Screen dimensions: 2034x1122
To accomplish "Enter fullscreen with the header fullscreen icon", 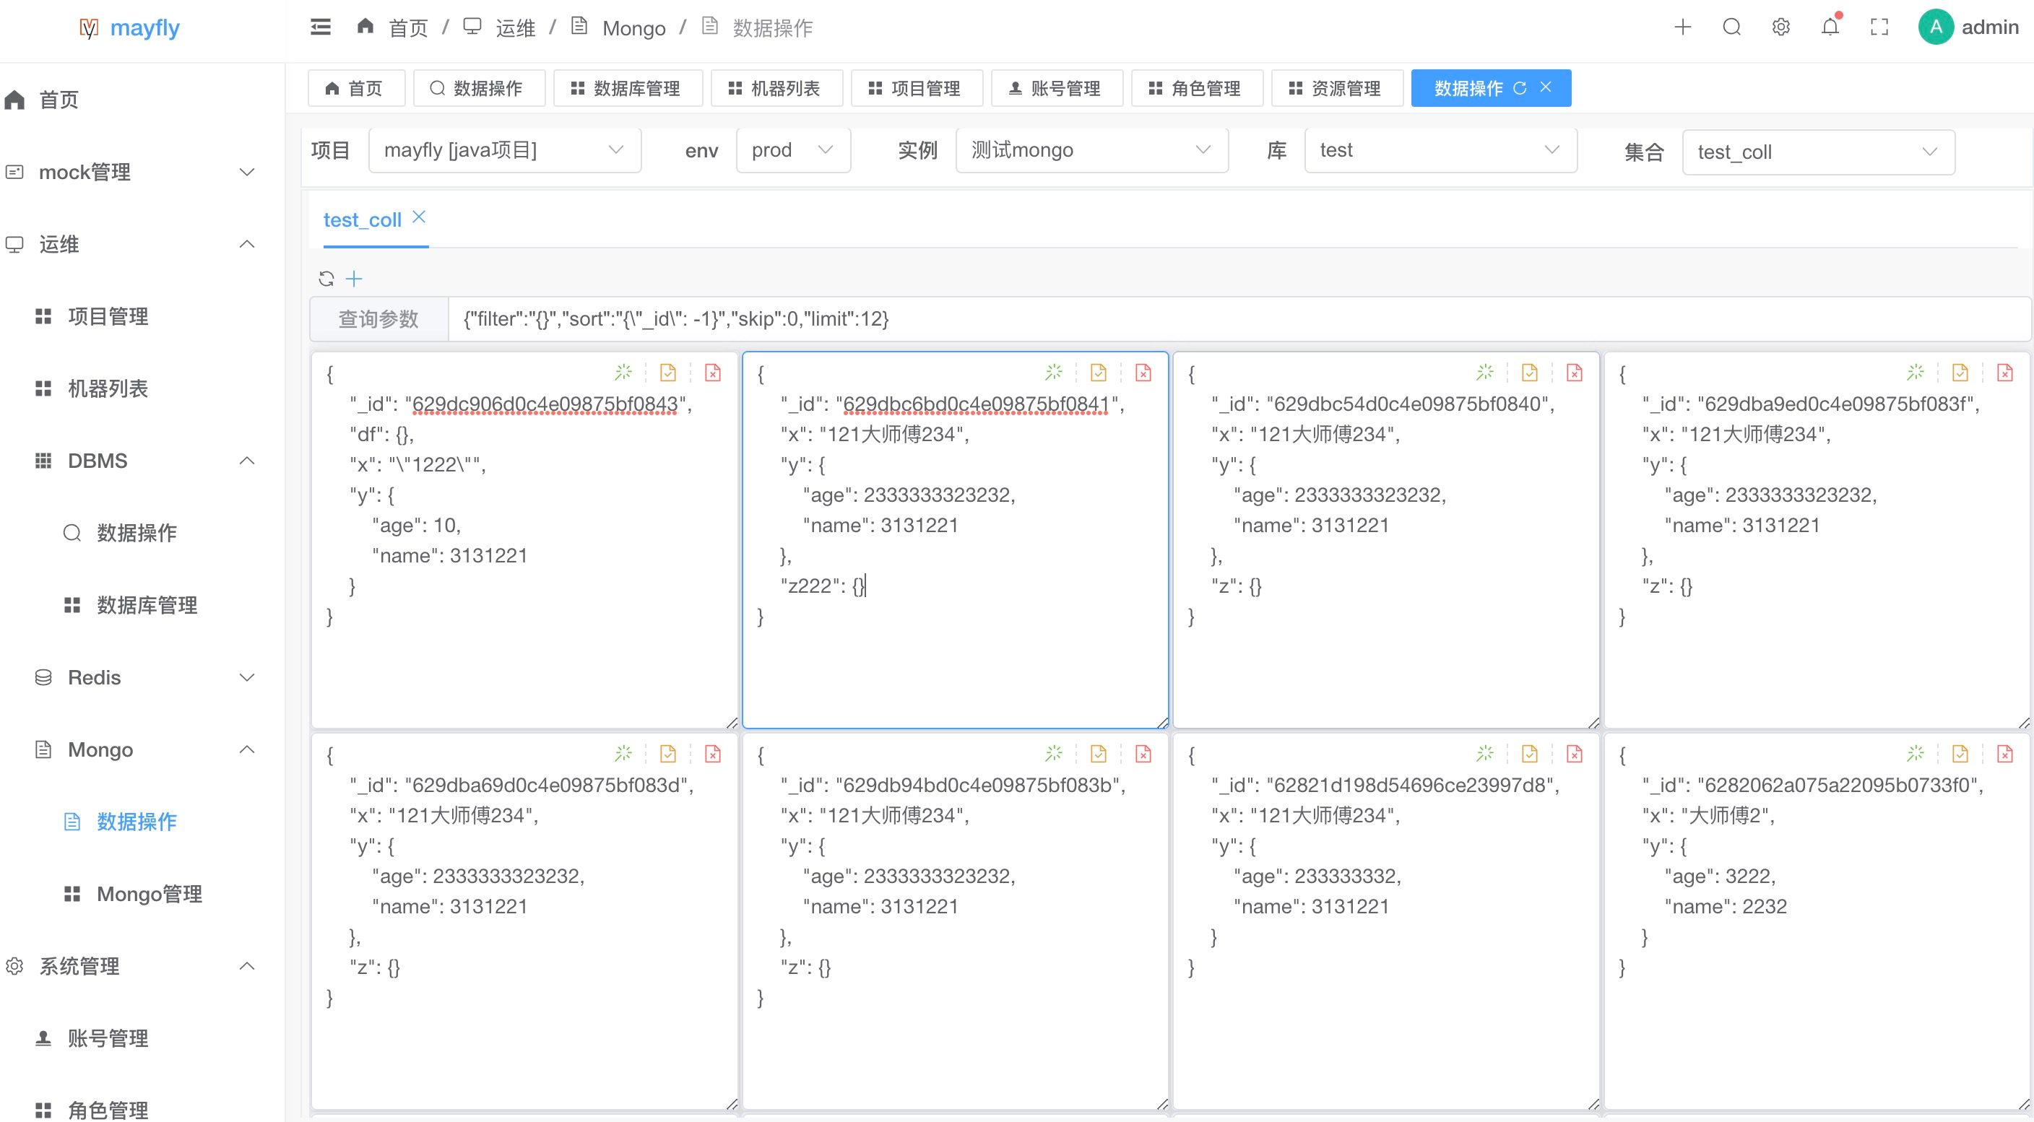I will coord(1879,27).
